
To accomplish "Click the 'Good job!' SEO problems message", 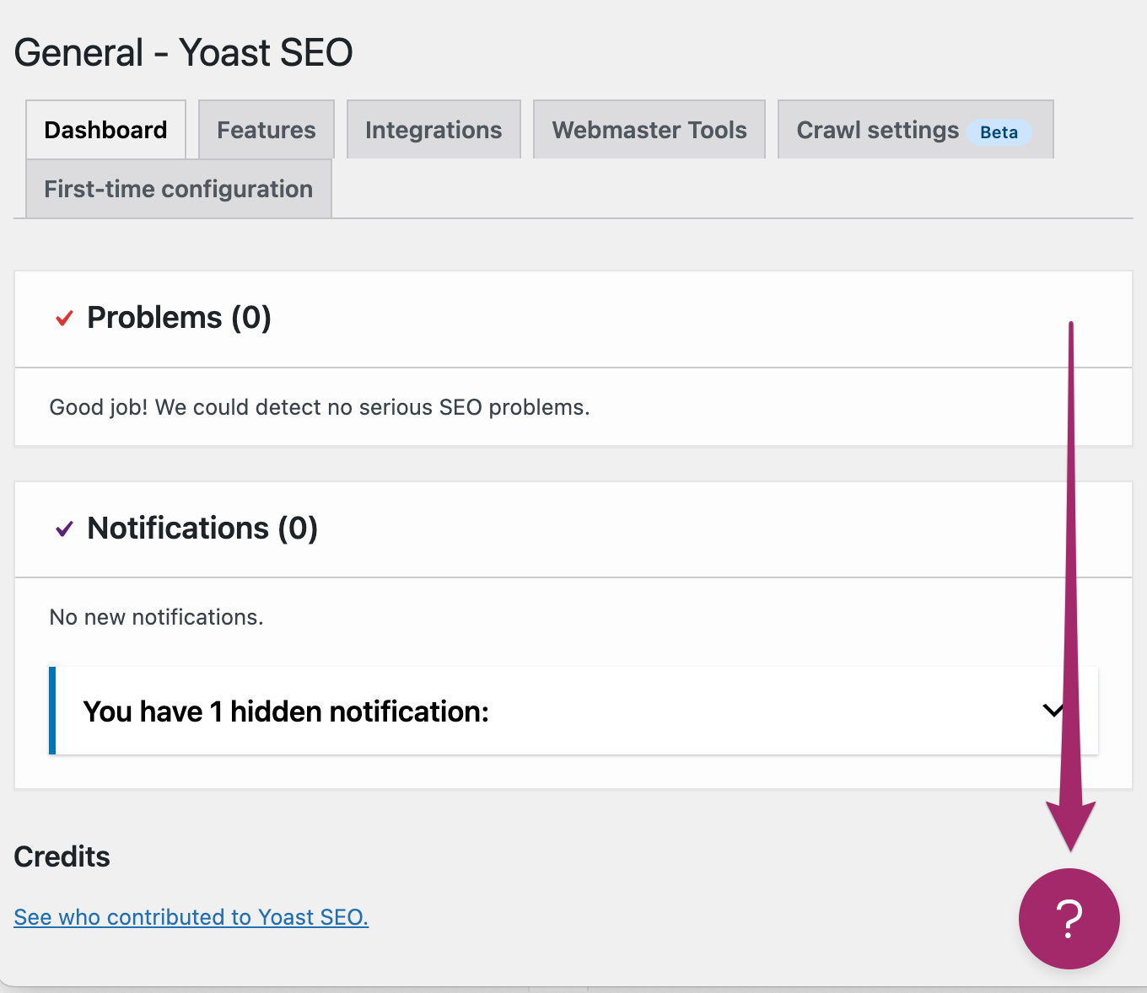I will coord(320,407).
